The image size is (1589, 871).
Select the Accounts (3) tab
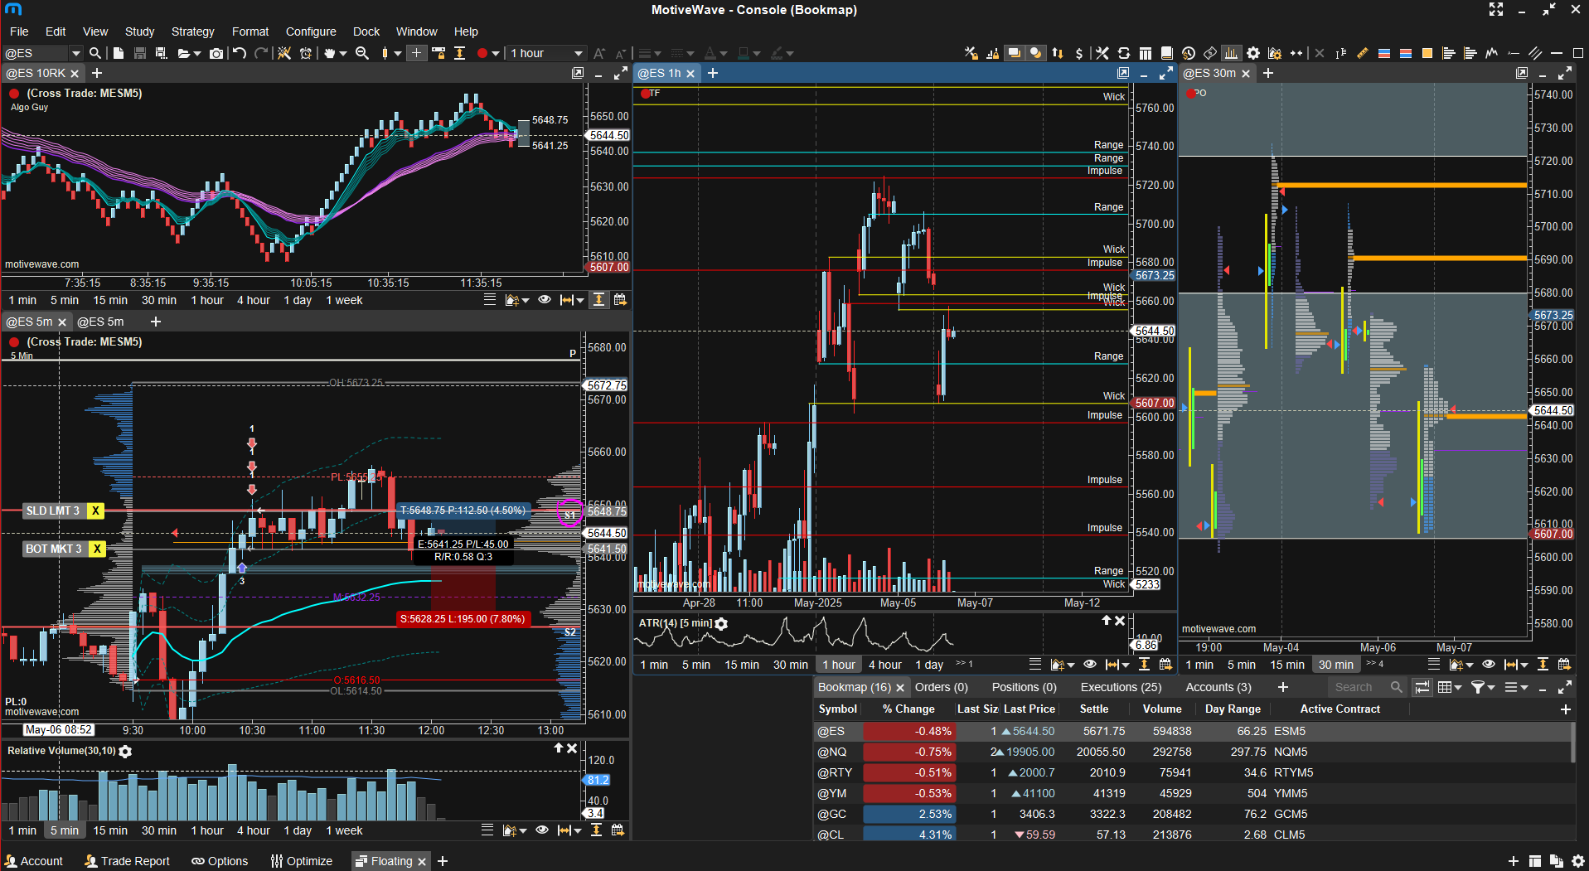(1218, 687)
